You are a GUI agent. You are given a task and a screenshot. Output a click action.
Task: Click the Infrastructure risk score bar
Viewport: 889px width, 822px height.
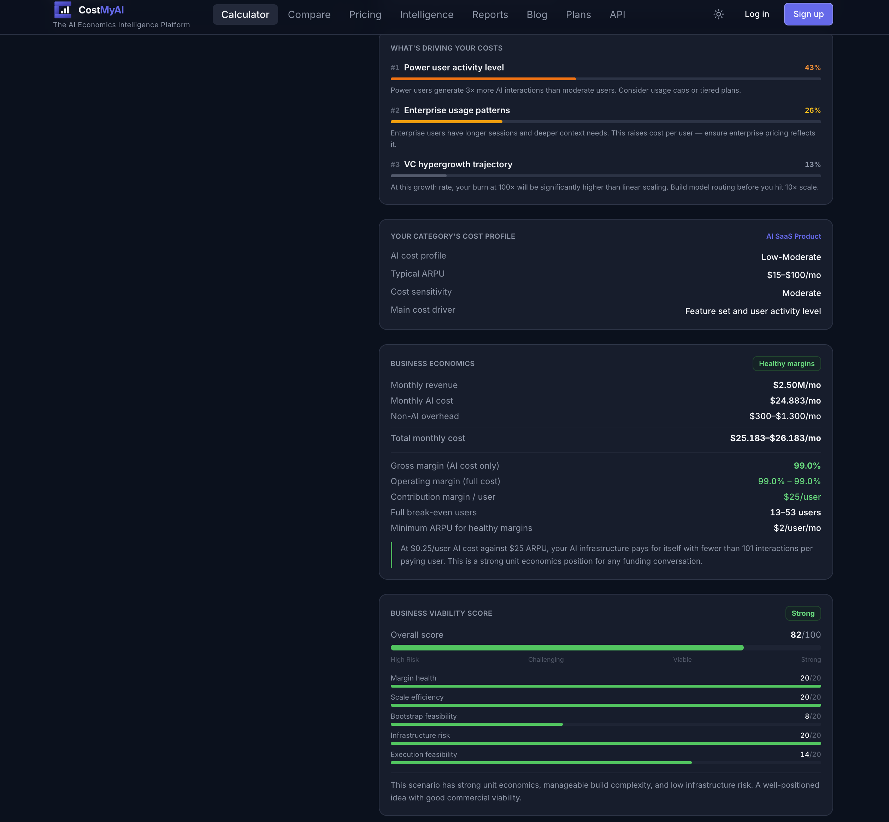pyautogui.click(x=606, y=744)
